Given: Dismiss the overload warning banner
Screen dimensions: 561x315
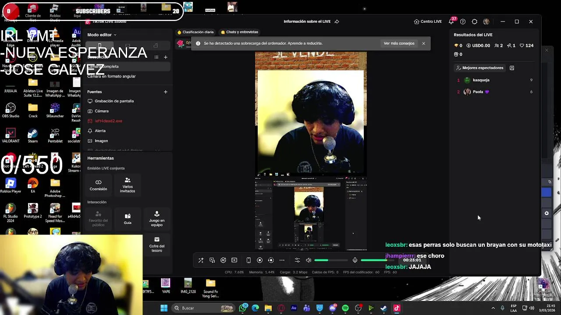Looking at the screenshot, I should click(423, 43).
